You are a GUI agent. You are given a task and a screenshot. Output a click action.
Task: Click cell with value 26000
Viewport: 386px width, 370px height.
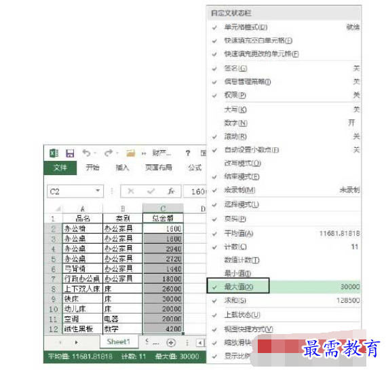point(163,289)
